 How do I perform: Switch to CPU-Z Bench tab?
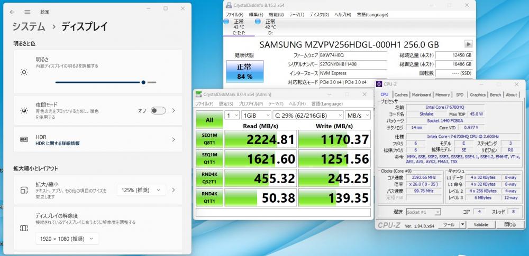pyautogui.click(x=495, y=94)
